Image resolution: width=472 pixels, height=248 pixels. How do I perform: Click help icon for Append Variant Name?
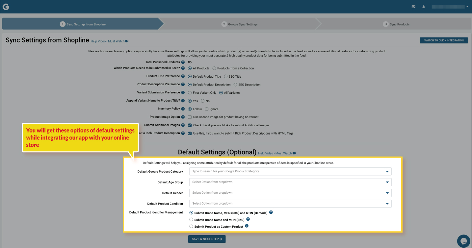click(x=183, y=101)
